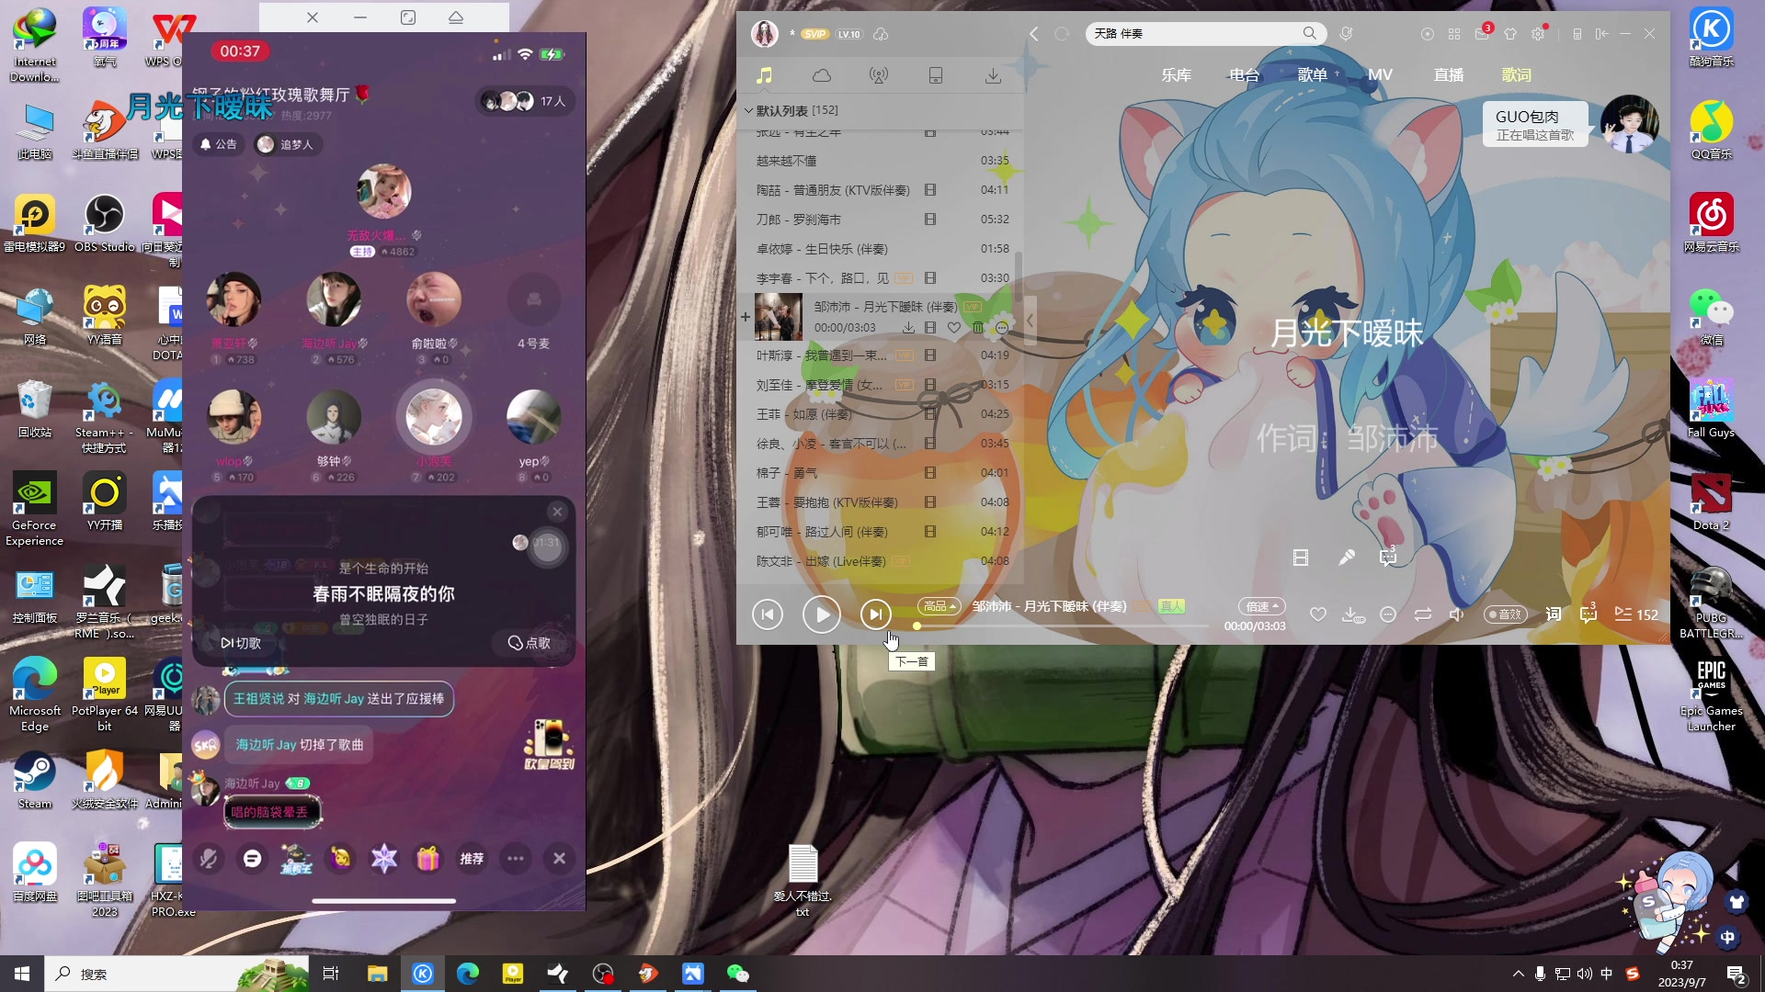Click 点歌 button in voice room song panel
Viewport: 1765px width, 992px height.
(529, 643)
